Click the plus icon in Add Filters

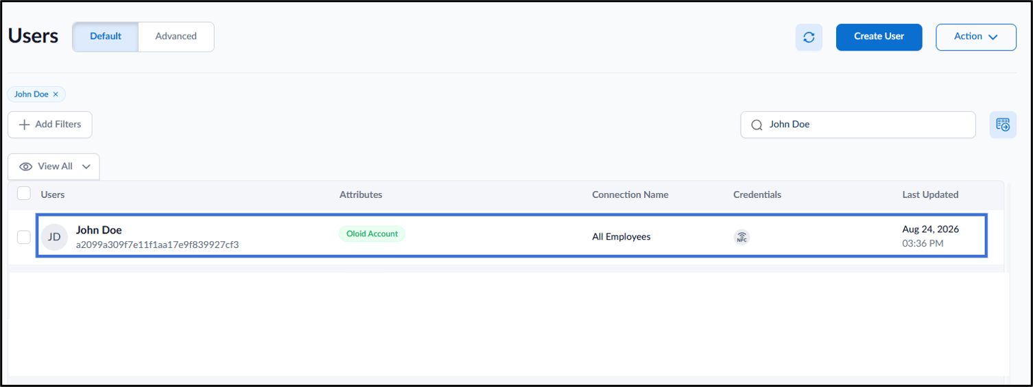tap(25, 125)
